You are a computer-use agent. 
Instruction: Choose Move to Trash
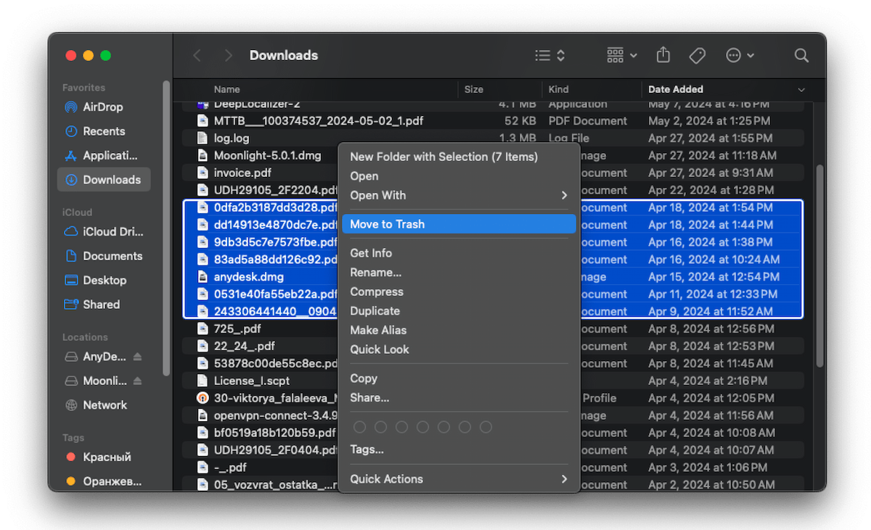tap(459, 224)
